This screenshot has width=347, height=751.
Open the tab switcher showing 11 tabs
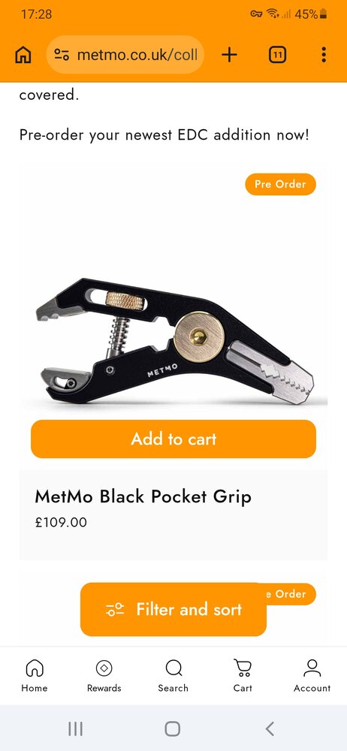point(277,55)
